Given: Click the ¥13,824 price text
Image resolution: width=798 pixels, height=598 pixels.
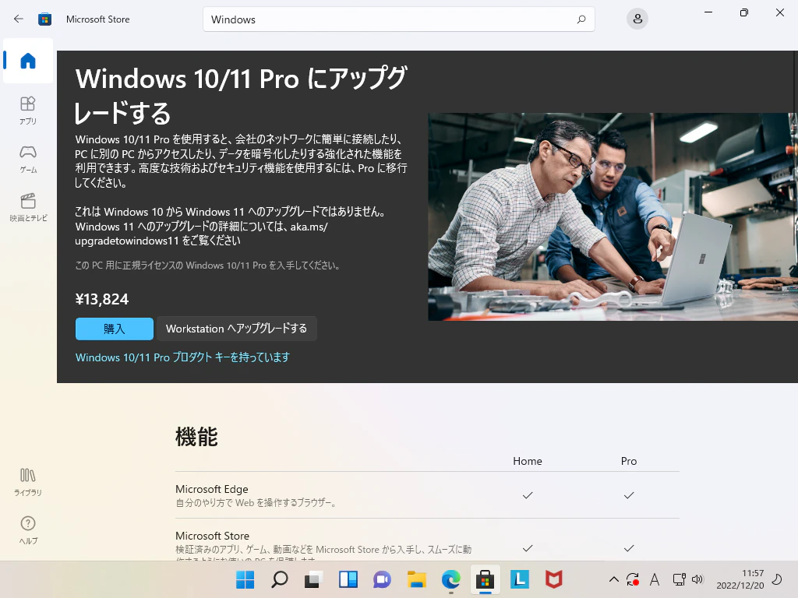Looking at the screenshot, I should 102,299.
